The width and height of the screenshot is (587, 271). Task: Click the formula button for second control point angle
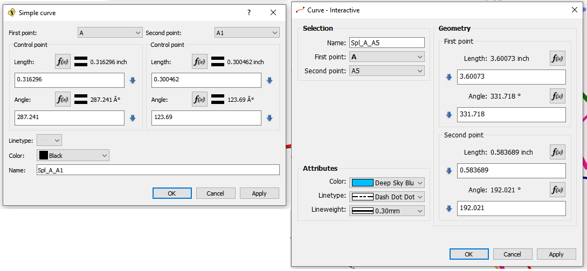tap(199, 99)
